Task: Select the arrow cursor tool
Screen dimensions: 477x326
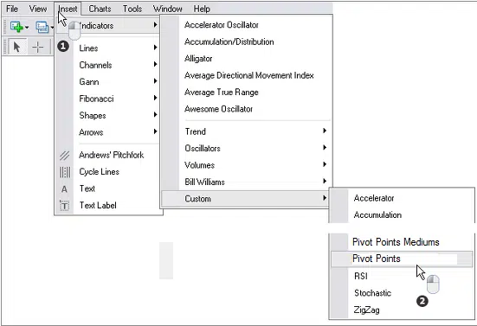Action: [x=16, y=47]
